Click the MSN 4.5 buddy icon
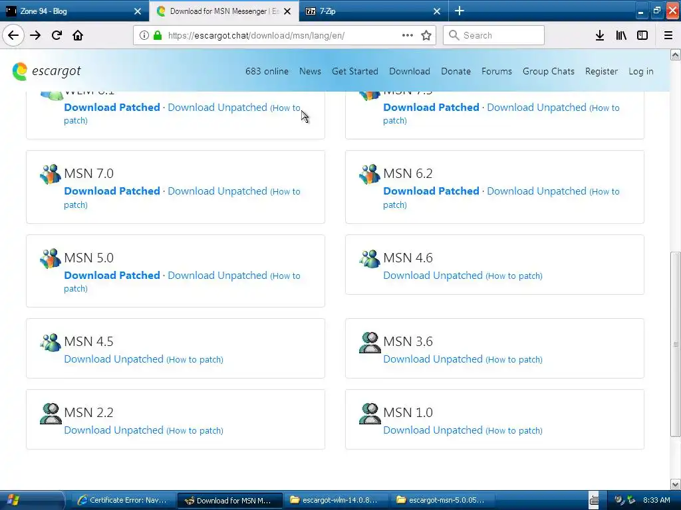 pos(51,342)
